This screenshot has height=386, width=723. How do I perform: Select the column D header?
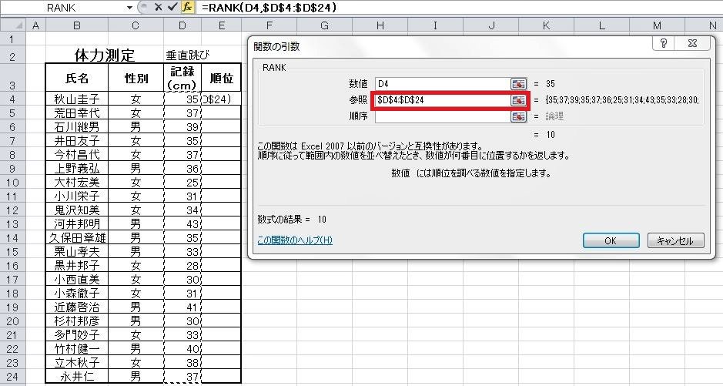pos(182,25)
